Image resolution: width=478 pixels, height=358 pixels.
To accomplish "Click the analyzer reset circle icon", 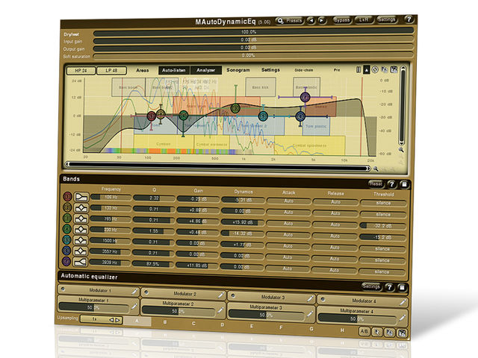I will pos(375,69).
